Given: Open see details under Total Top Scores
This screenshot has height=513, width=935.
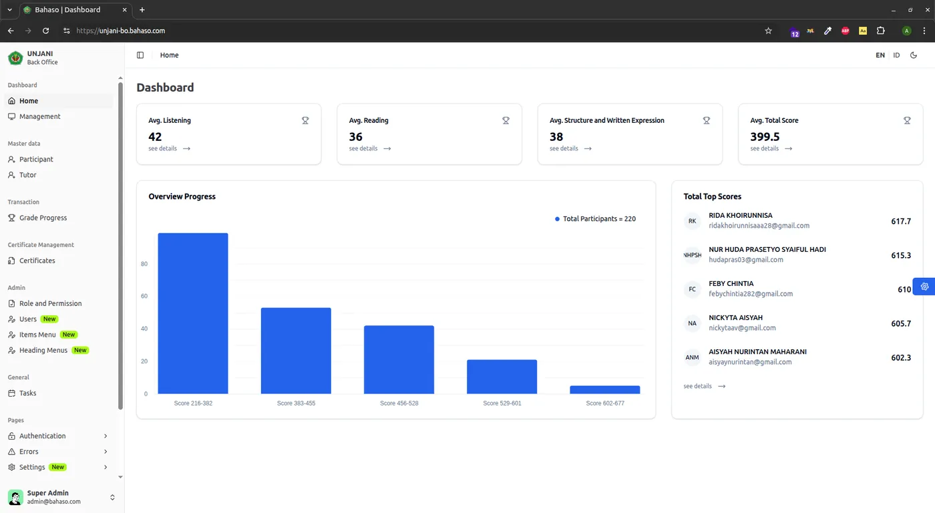Looking at the screenshot, I should point(704,386).
